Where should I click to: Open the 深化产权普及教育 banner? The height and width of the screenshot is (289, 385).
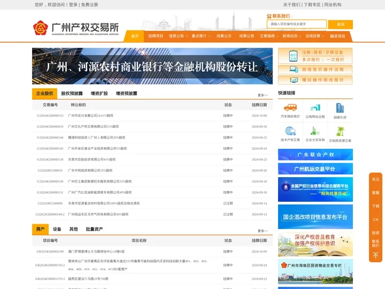pyautogui.click(x=315, y=244)
